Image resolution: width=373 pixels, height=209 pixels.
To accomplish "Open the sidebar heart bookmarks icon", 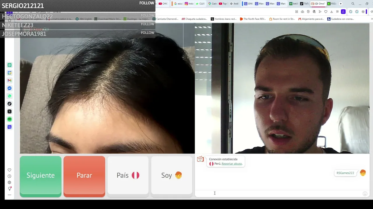I will tap(9, 170).
